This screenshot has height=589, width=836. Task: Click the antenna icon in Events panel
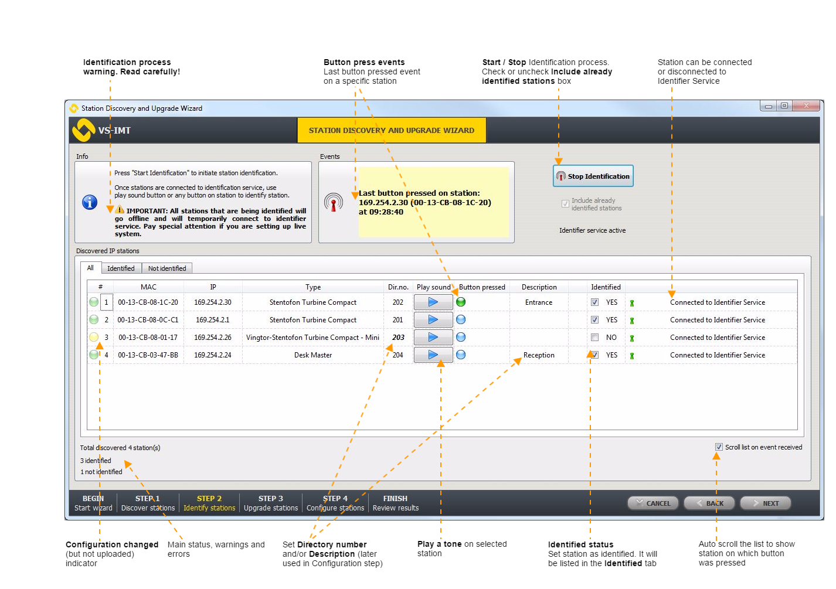click(x=334, y=203)
